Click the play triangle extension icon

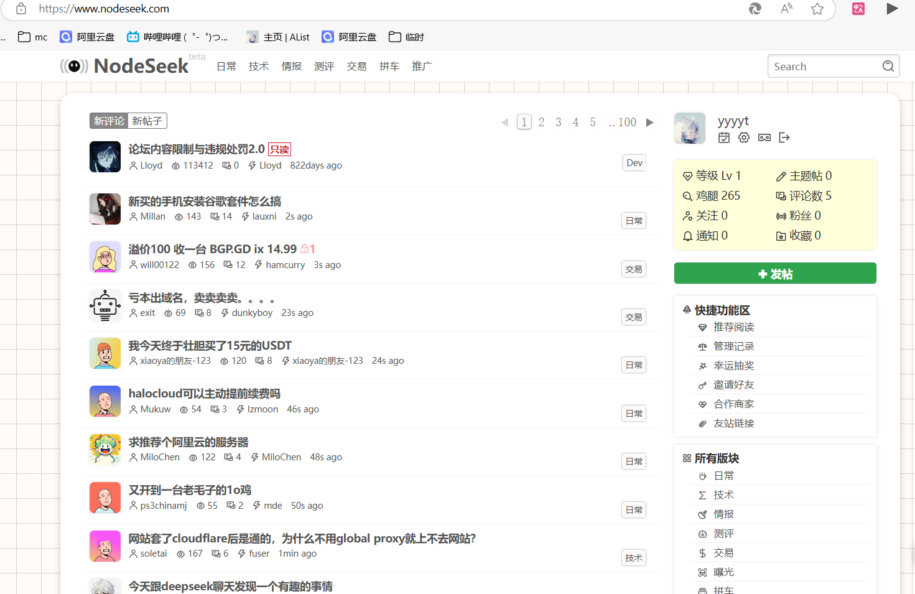[892, 9]
